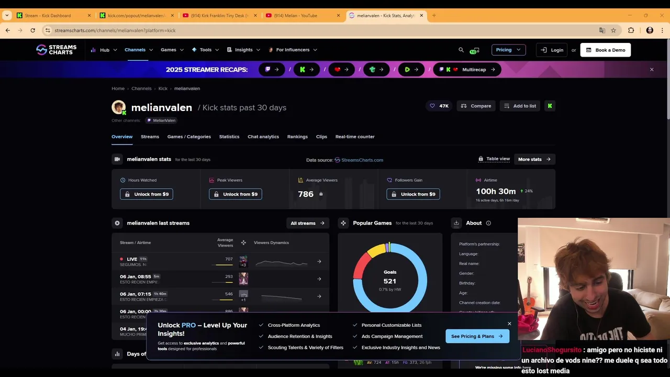Click Add to list
Viewport: 670px width, 377px height.
(520, 106)
